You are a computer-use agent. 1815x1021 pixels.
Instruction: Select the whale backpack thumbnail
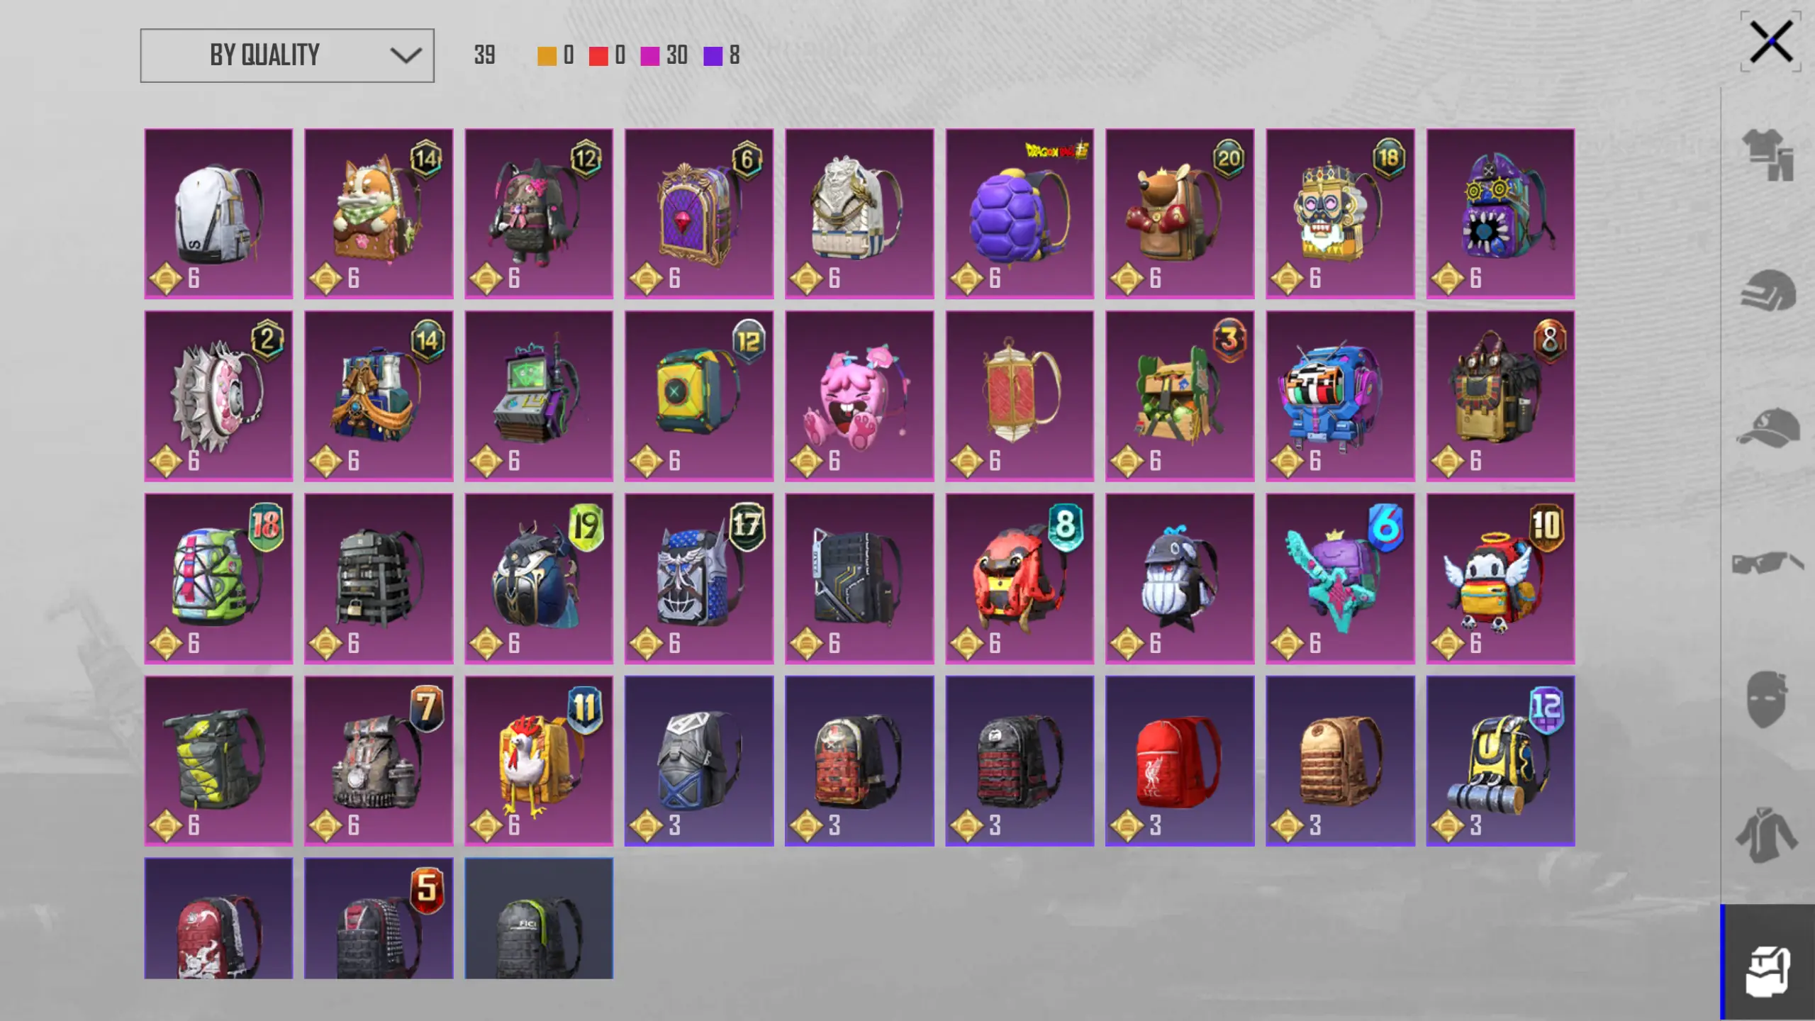(1180, 579)
